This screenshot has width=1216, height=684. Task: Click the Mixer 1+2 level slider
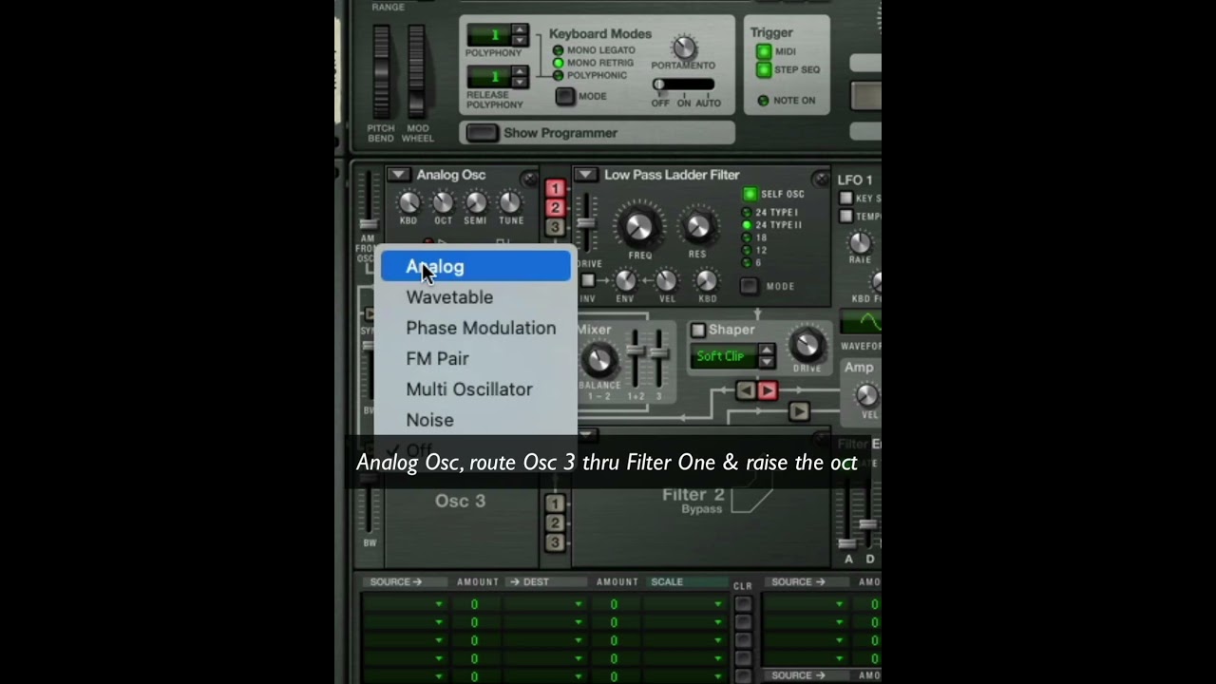click(x=636, y=358)
